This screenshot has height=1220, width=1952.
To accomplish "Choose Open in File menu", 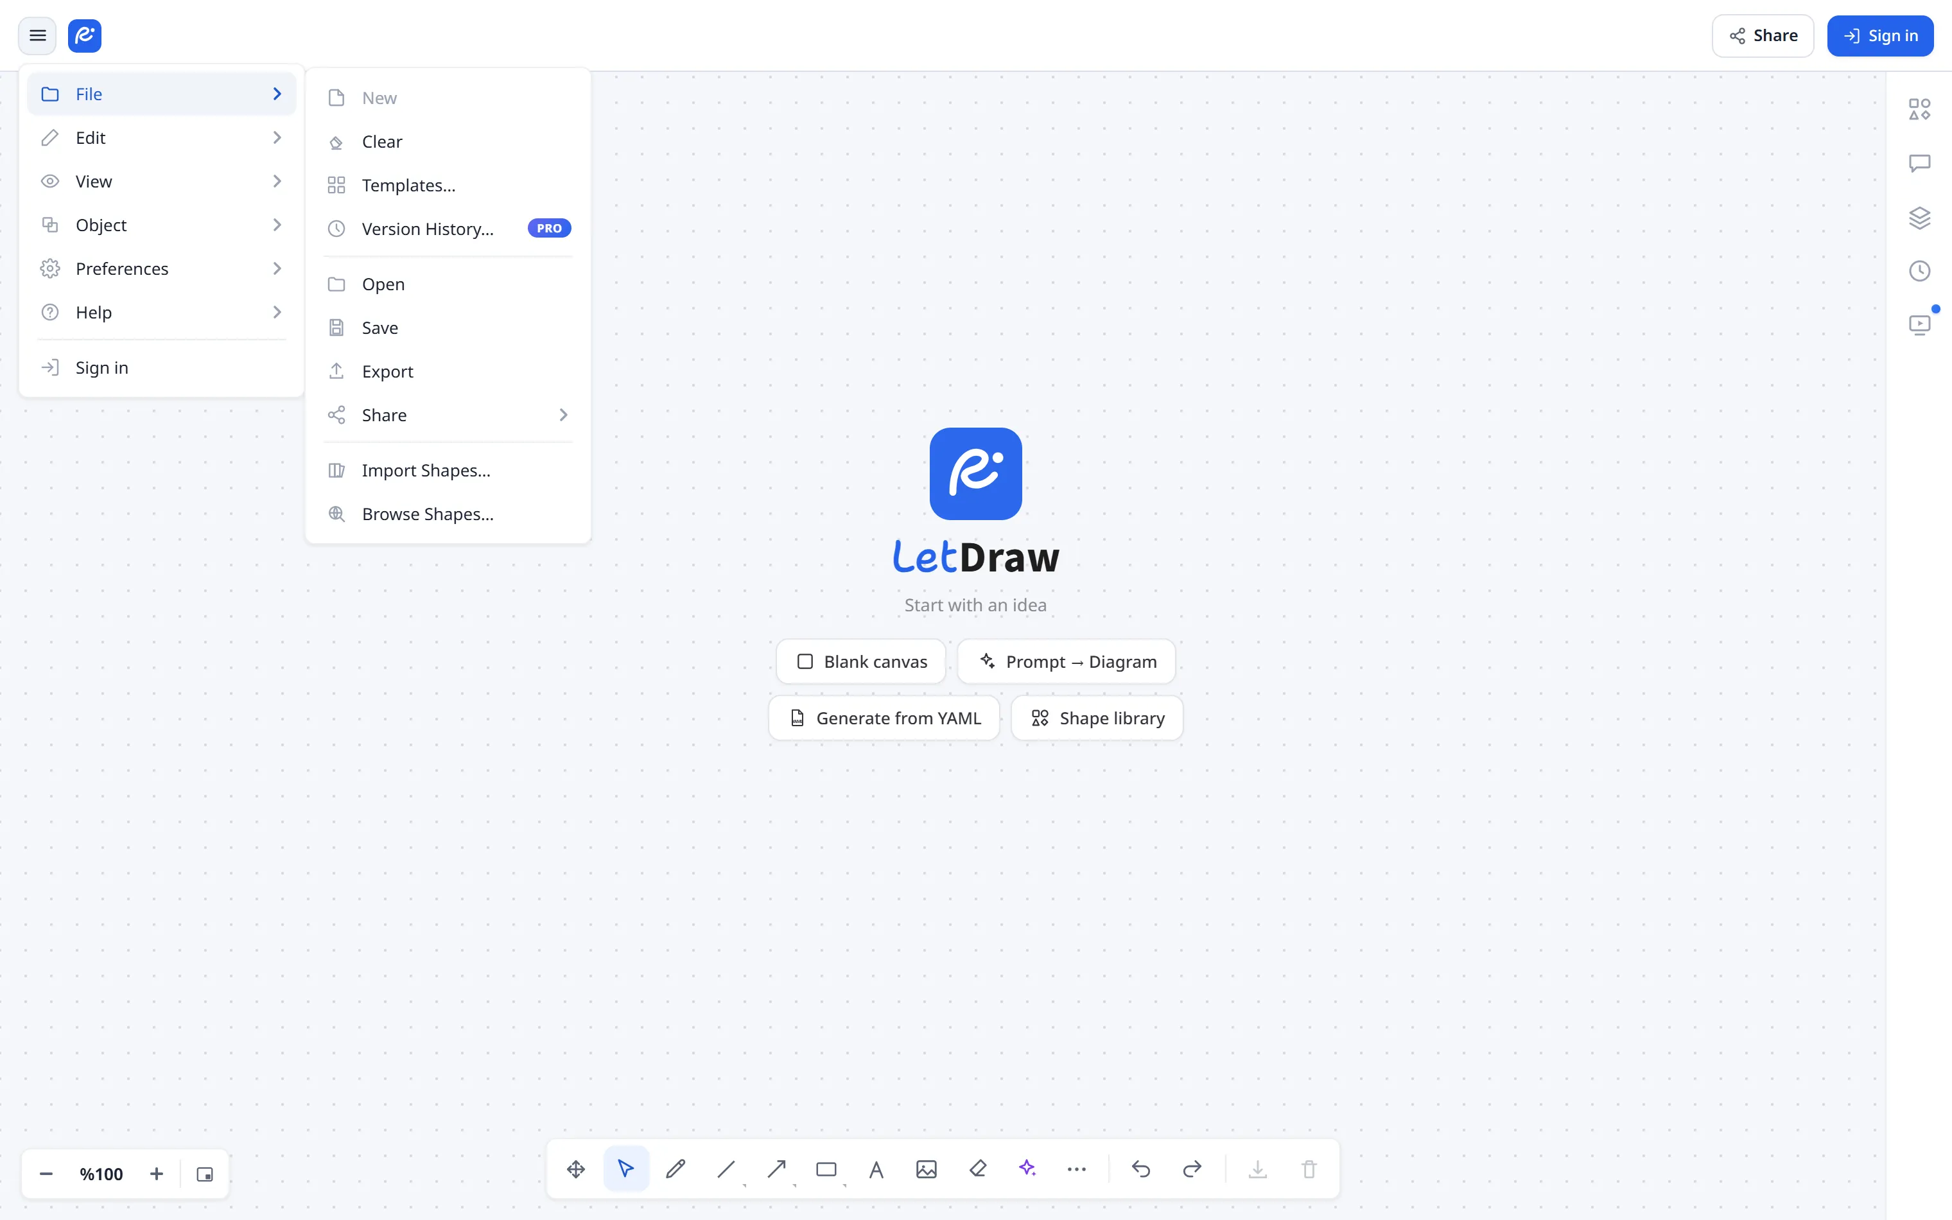I will [x=448, y=285].
